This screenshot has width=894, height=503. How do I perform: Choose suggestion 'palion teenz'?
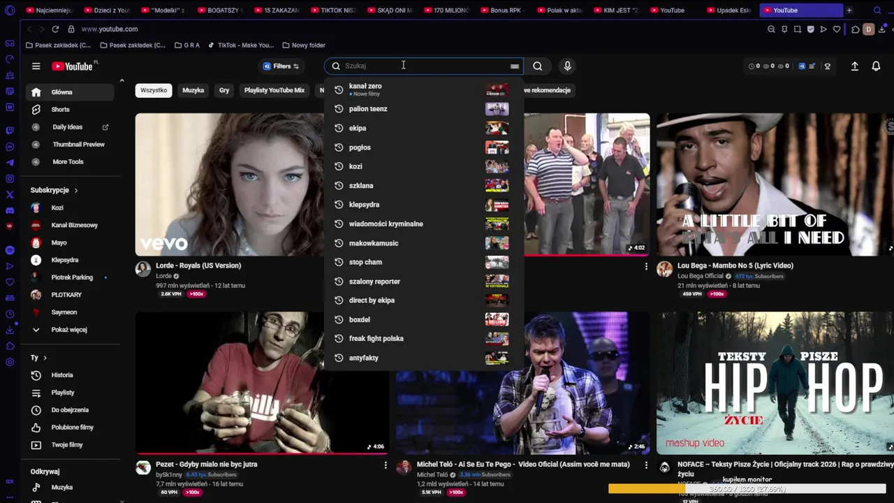coord(424,109)
